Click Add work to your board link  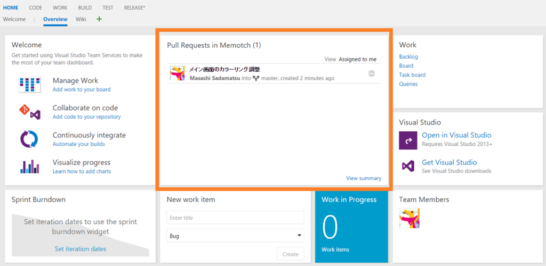click(x=82, y=89)
